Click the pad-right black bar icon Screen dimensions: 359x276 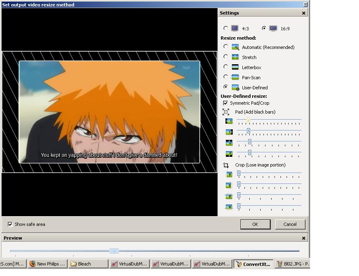coord(229,132)
